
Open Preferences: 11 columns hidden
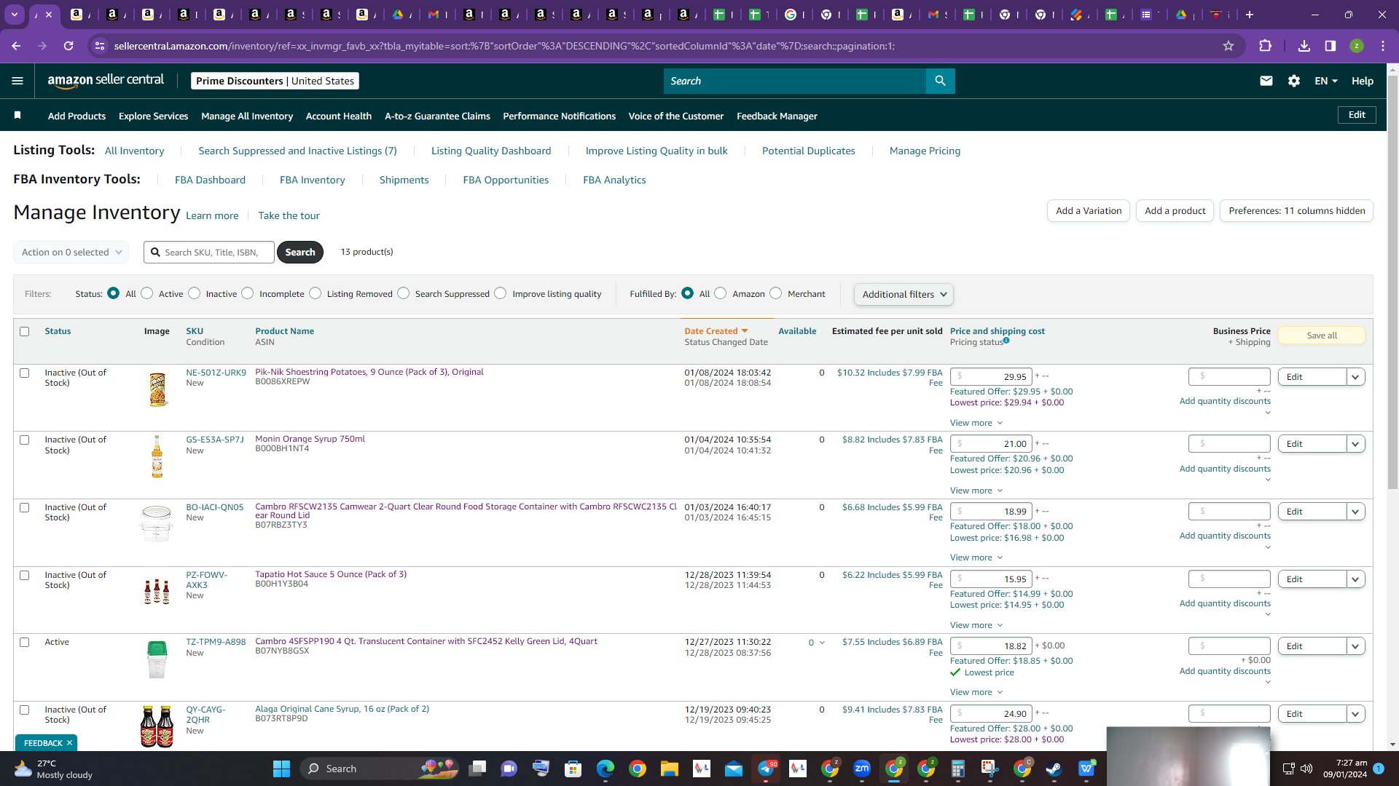(1296, 211)
